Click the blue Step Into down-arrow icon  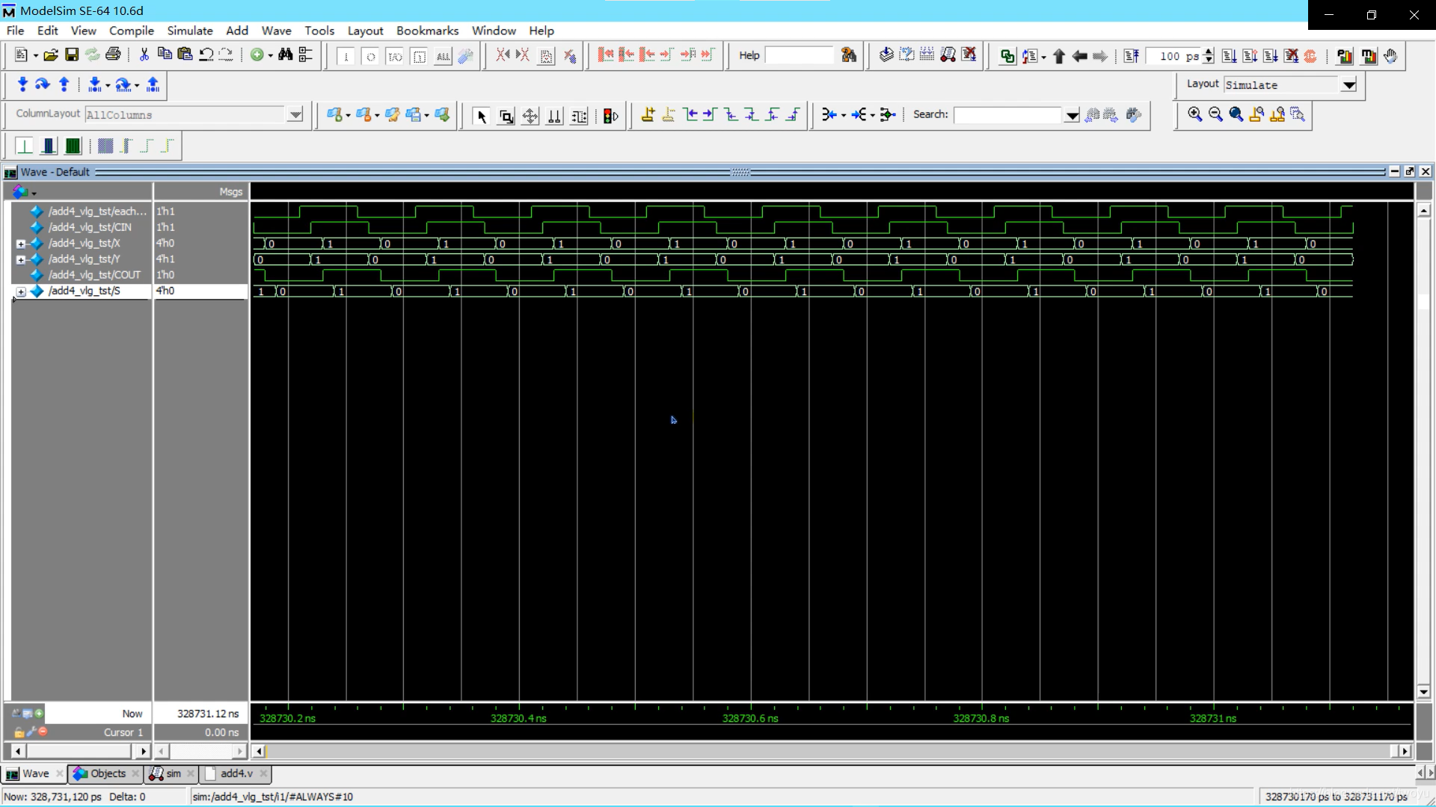click(x=22, y=84)
